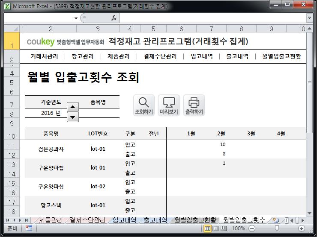This screenshot has width=317, height=237.
Task: Decrease the 기준년도 with down spinner
Action: 73,117
